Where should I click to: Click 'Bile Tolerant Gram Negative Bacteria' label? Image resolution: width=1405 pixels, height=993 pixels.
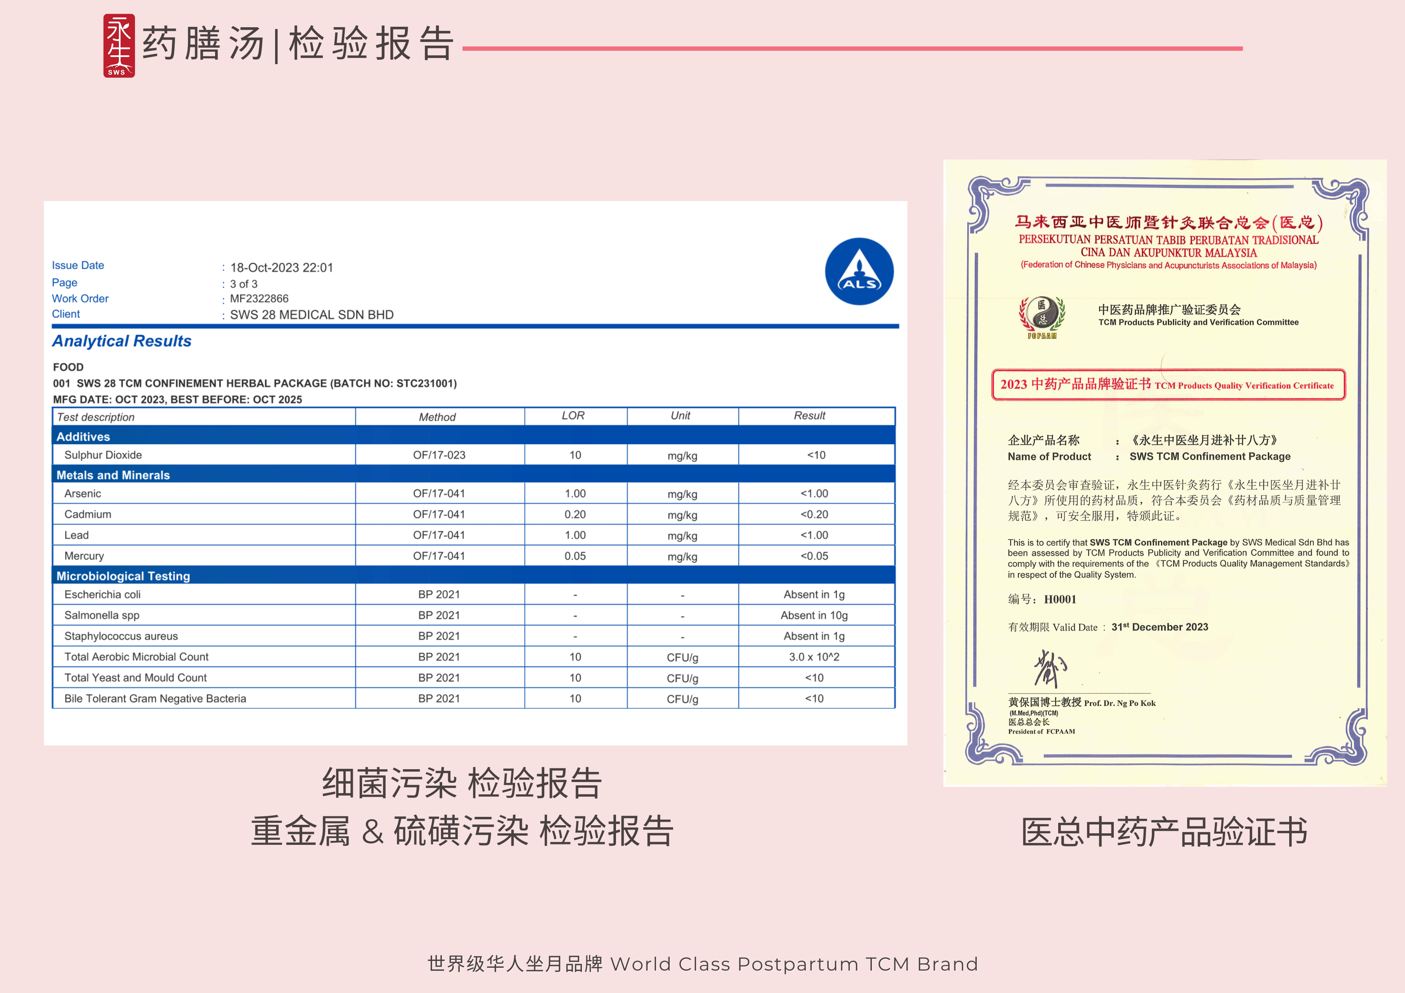click(155, 698)
